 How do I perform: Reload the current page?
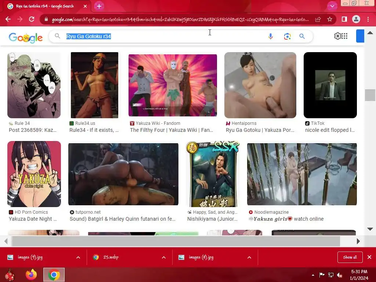[x=32, y=19]
